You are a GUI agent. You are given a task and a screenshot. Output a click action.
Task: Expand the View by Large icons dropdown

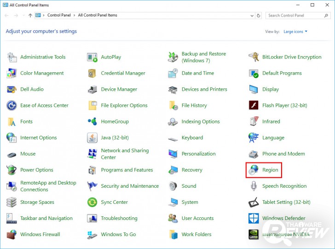295,32
